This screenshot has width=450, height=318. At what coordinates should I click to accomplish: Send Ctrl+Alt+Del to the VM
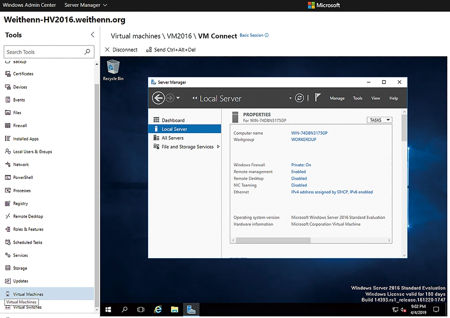tap(171, 49)
